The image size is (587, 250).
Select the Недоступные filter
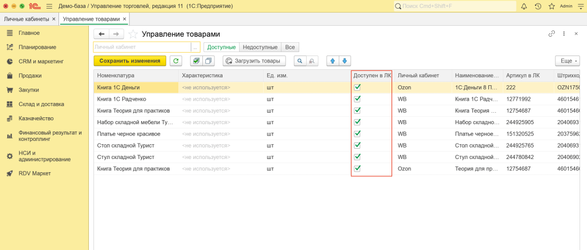(x=260, y=47)
